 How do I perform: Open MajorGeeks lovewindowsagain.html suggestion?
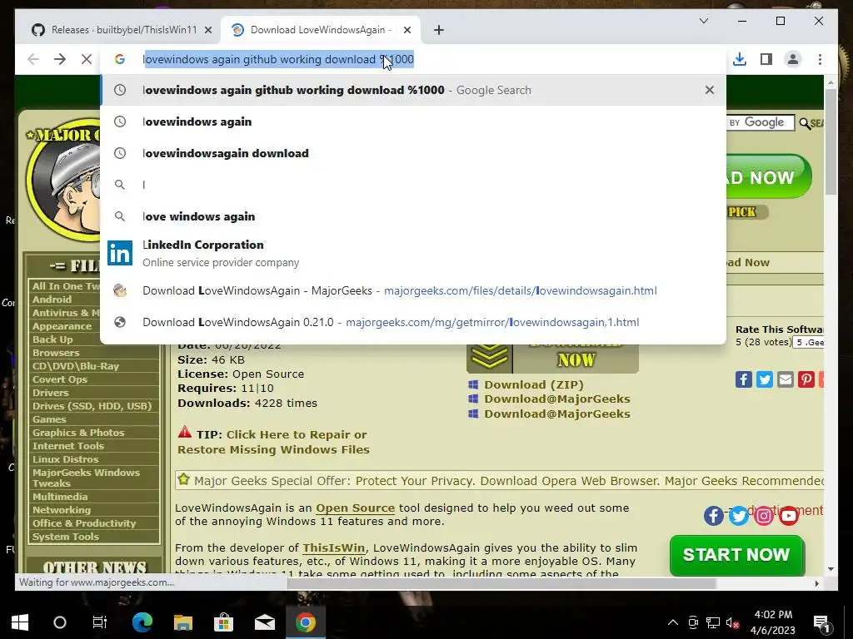pyautogui.click(x=413, y=290)
